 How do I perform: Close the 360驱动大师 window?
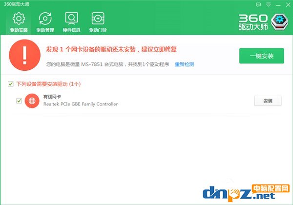[x=288, y=5]
